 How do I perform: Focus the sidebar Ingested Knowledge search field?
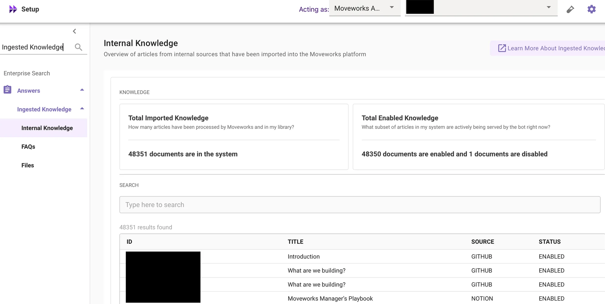coord(37,47)
